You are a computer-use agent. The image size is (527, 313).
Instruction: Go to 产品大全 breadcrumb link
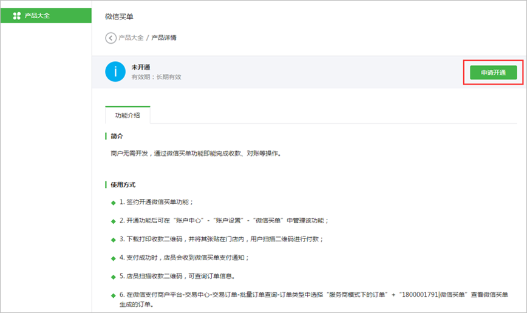[131, 38]
